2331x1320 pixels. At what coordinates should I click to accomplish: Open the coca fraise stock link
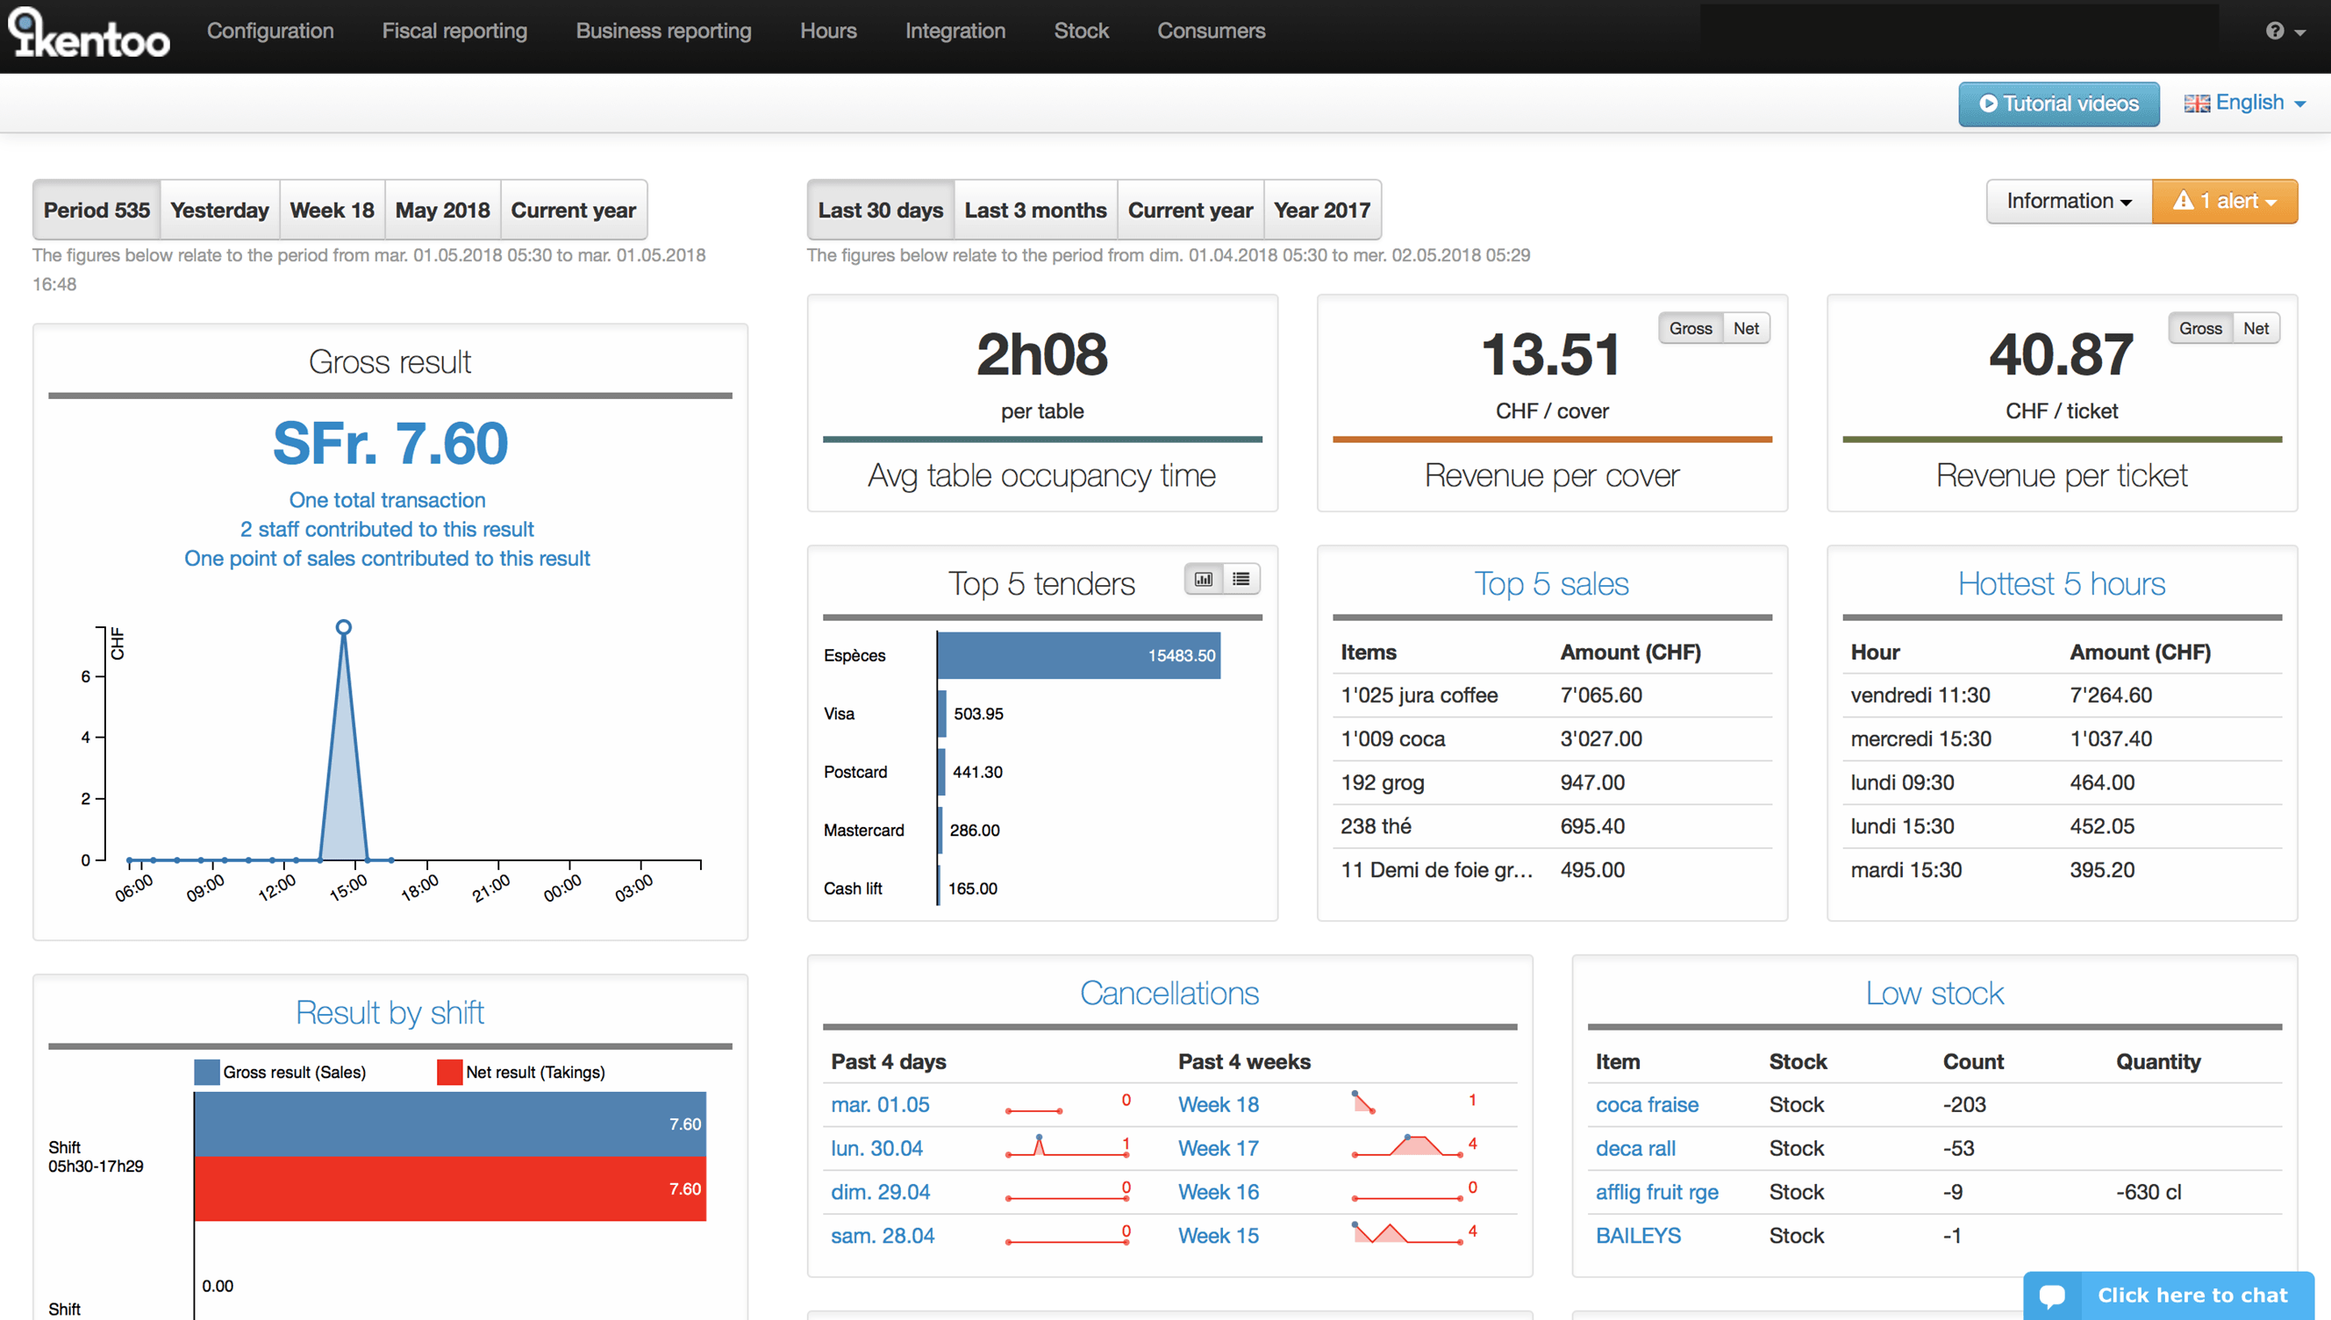click(x=1647, y=1104)
